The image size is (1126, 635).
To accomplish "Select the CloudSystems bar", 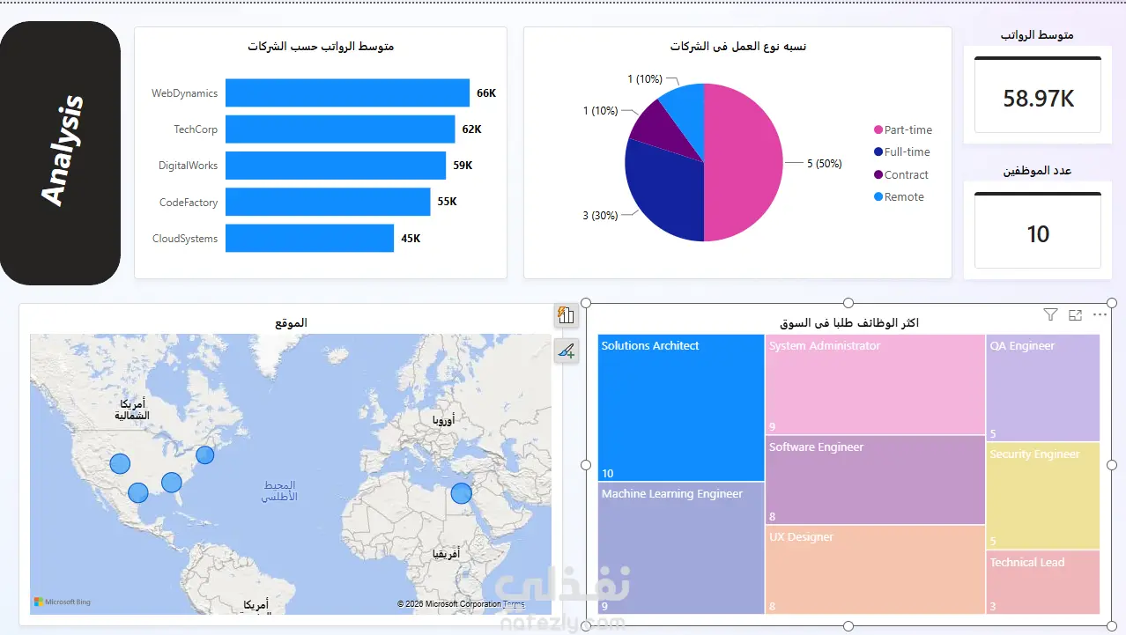I will 309,238.
